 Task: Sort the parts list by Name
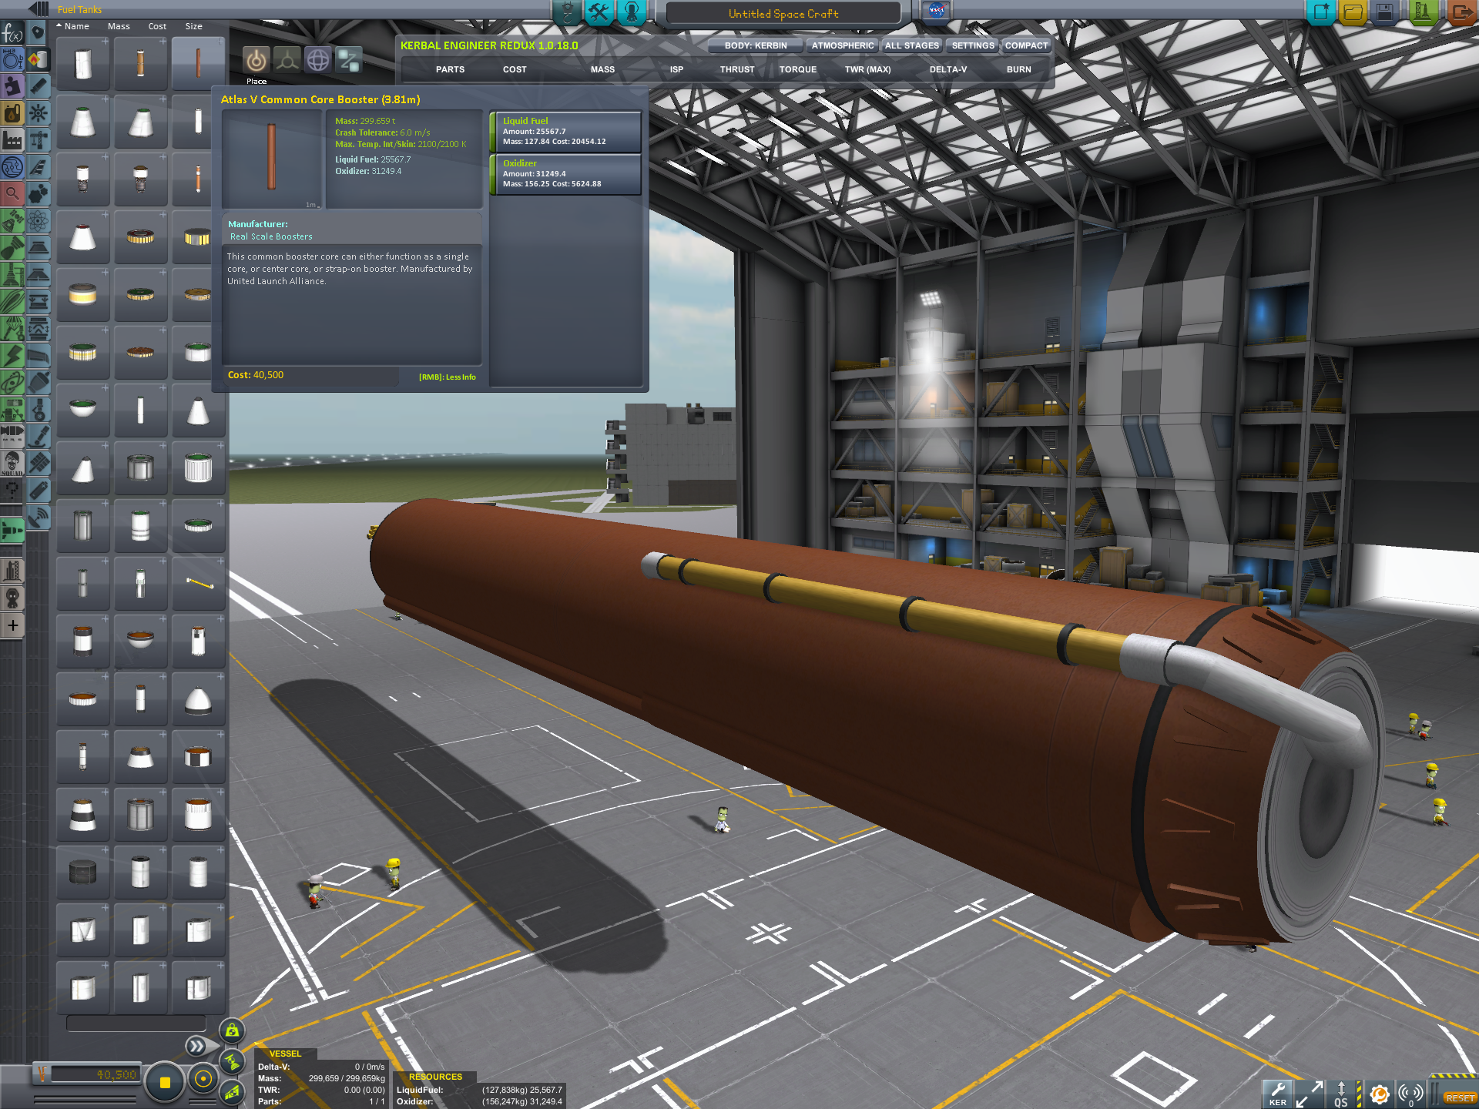[x=76, y=26]
